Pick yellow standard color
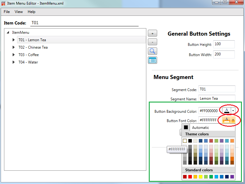This screenshot has width=245, height=184. tap(201, 177)
